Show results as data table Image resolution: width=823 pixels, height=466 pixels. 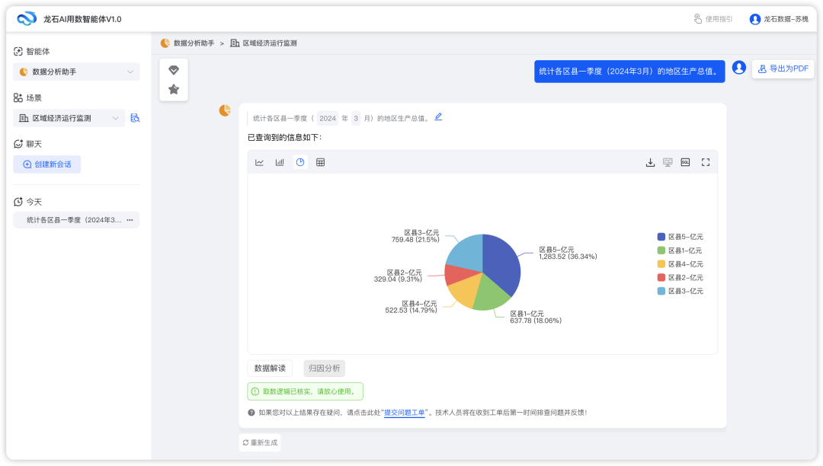point(321,162)
